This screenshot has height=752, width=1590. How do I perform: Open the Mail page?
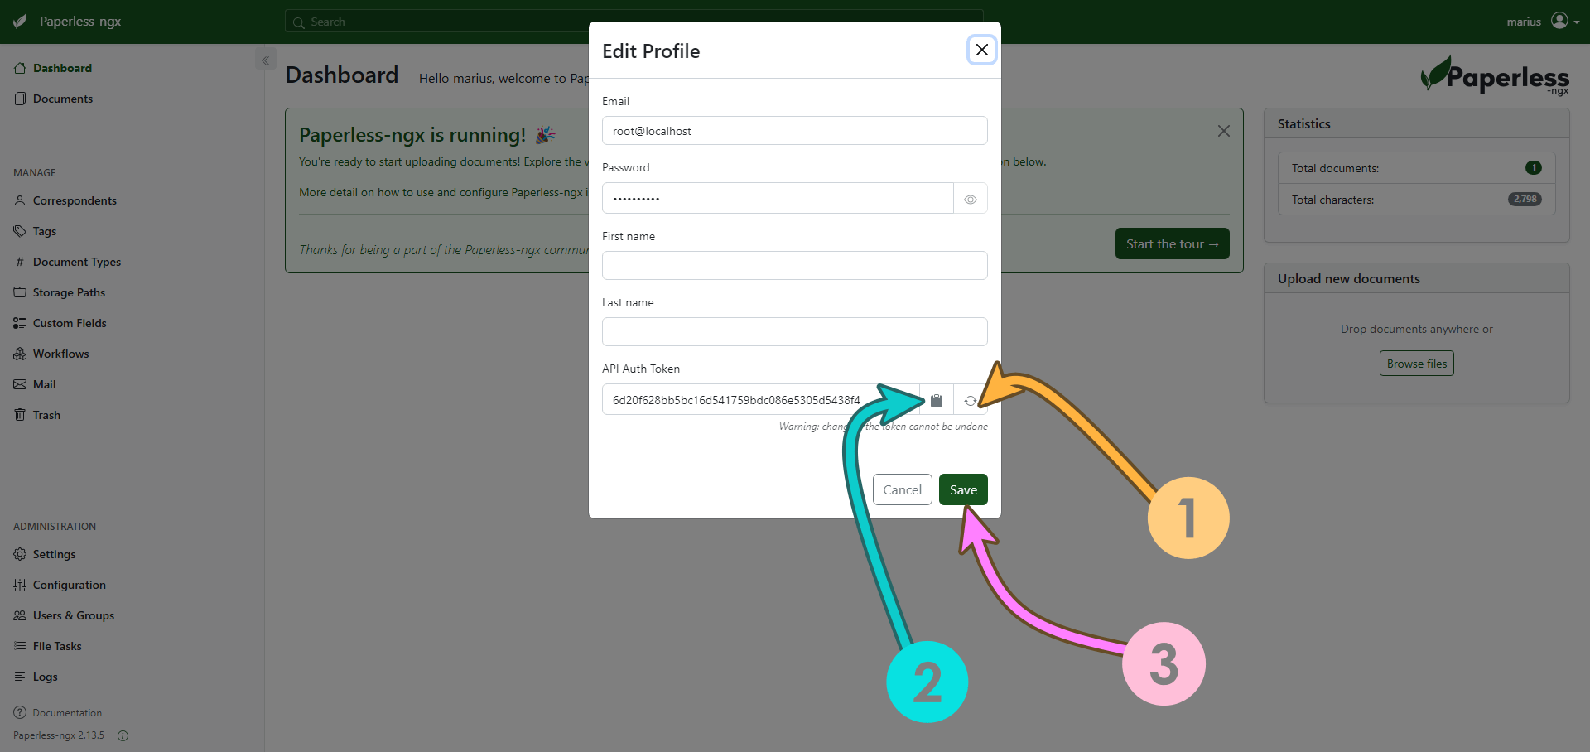[44, 384]
